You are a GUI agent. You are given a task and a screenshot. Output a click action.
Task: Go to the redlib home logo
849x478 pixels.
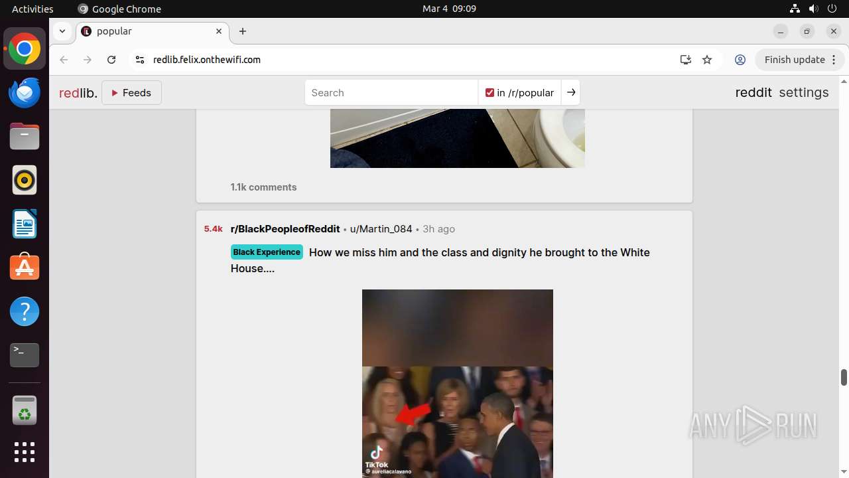78,93
